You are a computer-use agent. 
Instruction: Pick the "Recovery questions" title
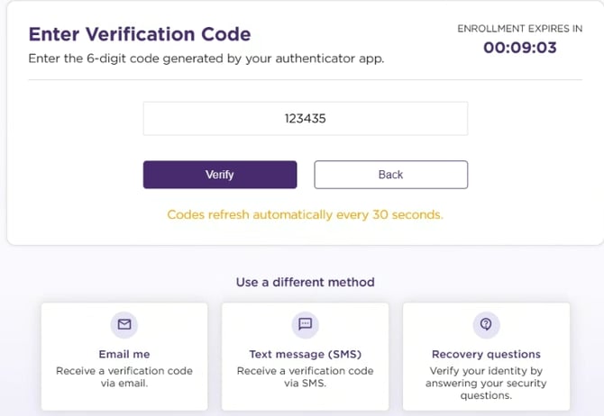pos(486,354)
